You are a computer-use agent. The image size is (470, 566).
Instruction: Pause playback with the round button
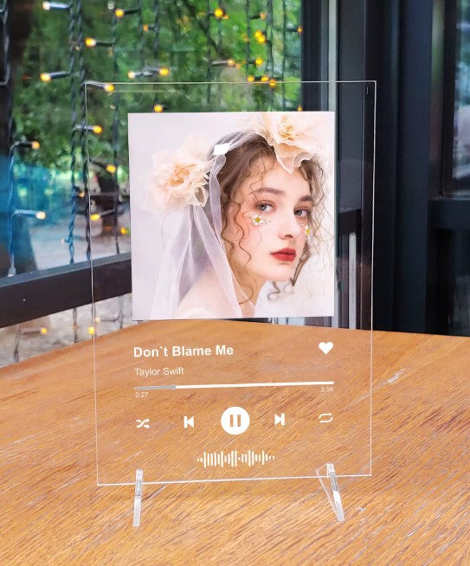coord(235,420)
